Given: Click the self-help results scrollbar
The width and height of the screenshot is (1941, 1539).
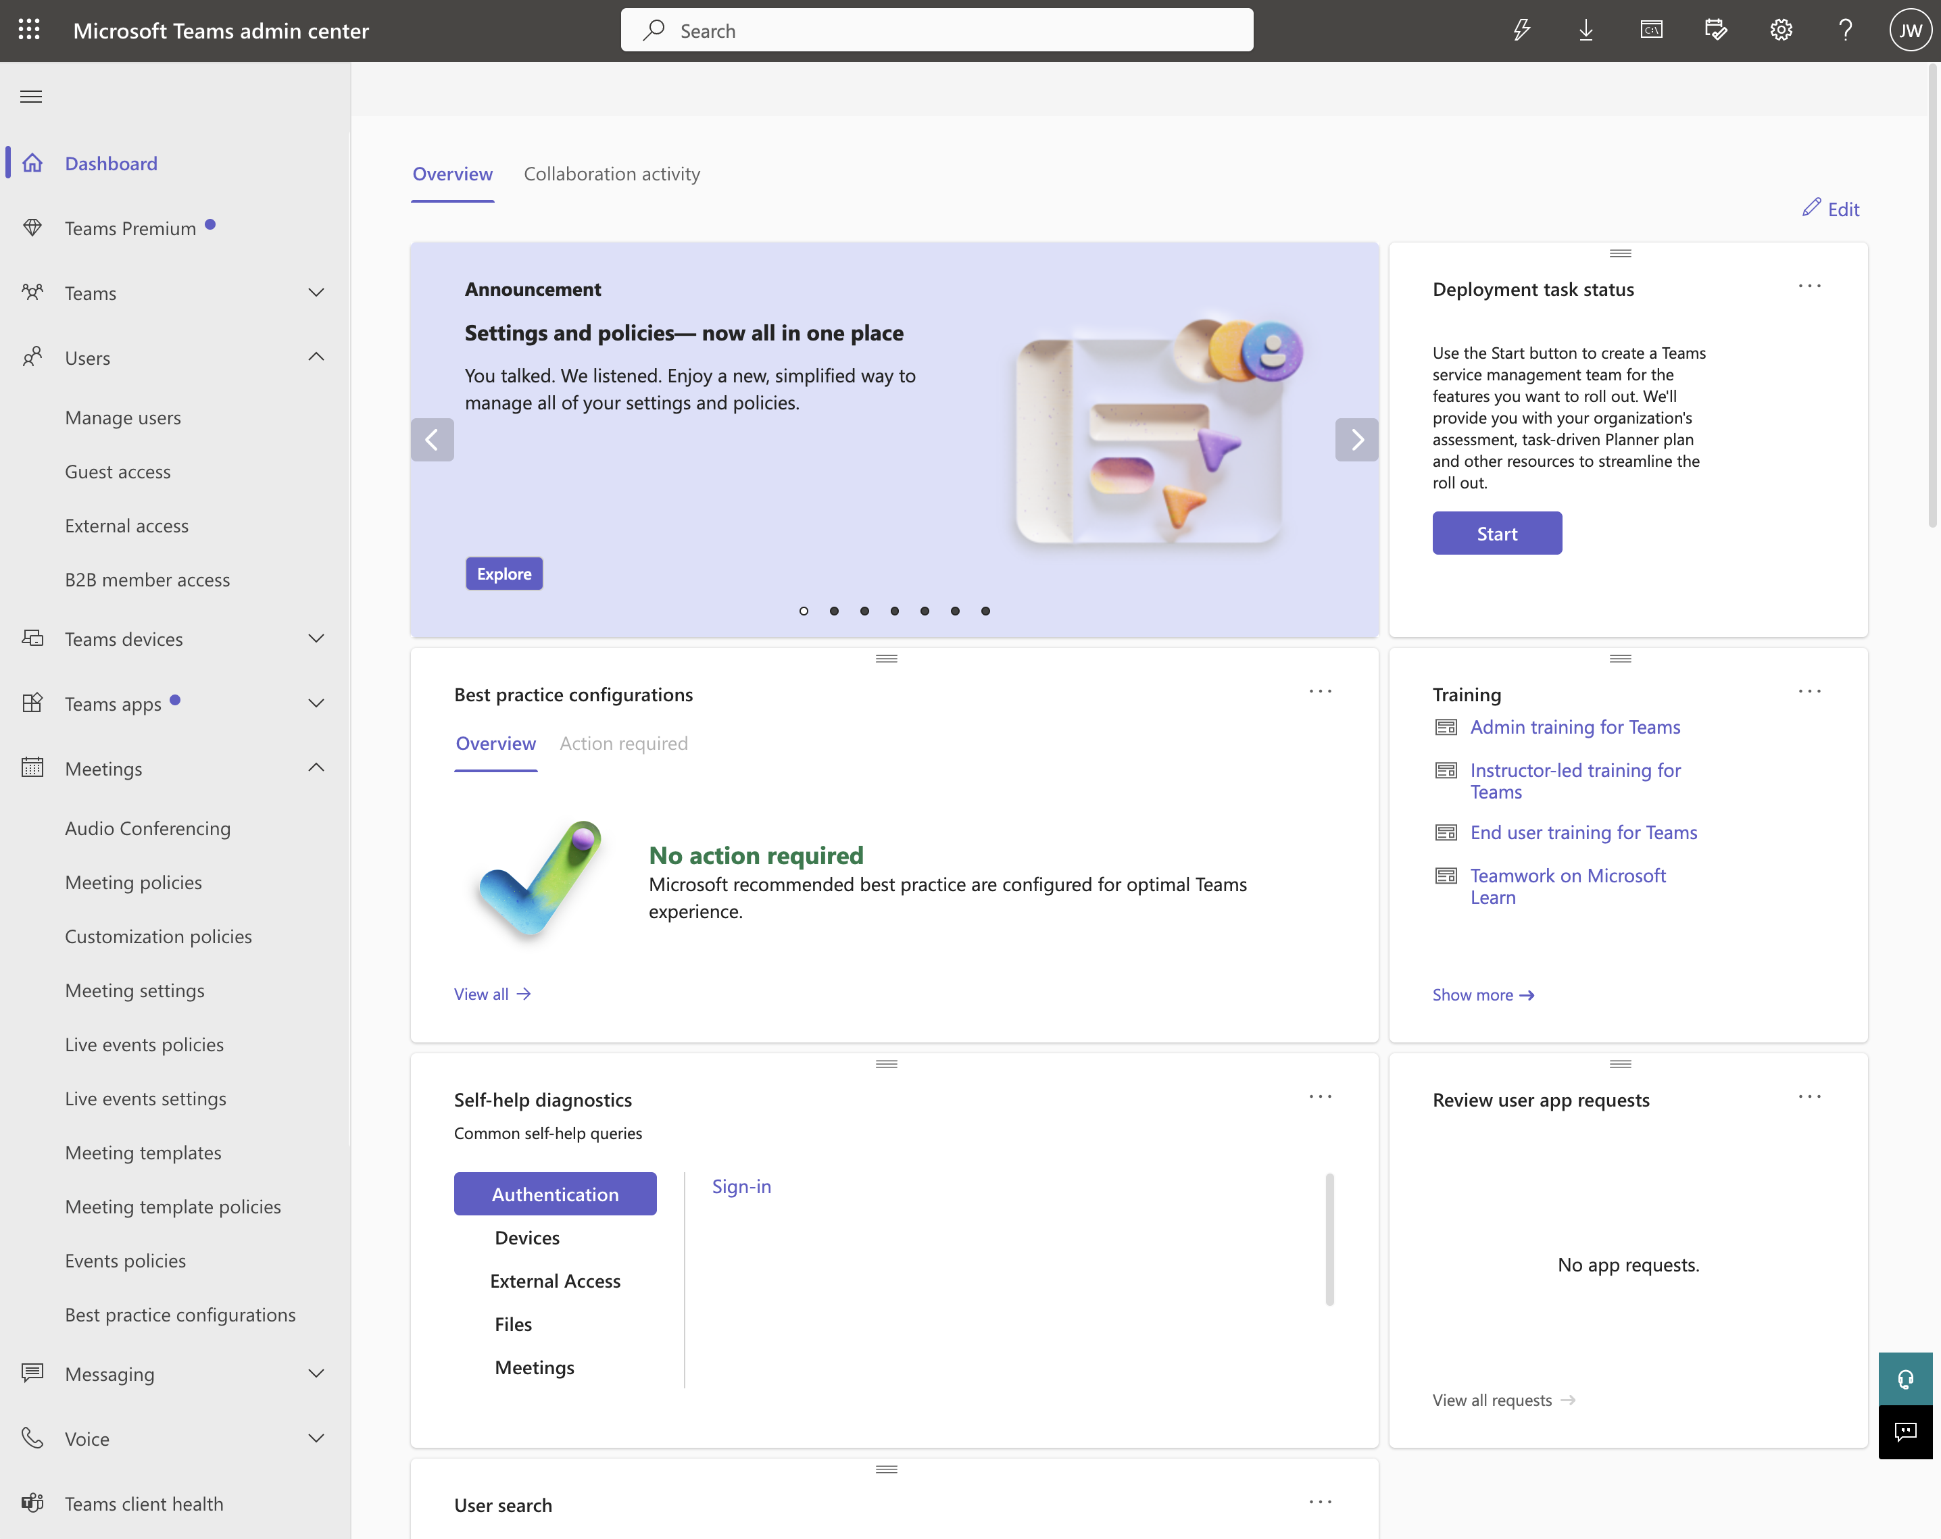Looking at the screenshot, I should pos(1329,1239).
